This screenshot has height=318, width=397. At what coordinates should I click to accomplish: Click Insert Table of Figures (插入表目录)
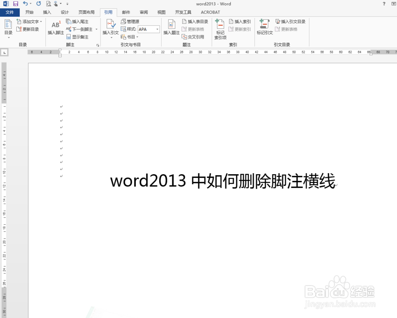point(195,21)
